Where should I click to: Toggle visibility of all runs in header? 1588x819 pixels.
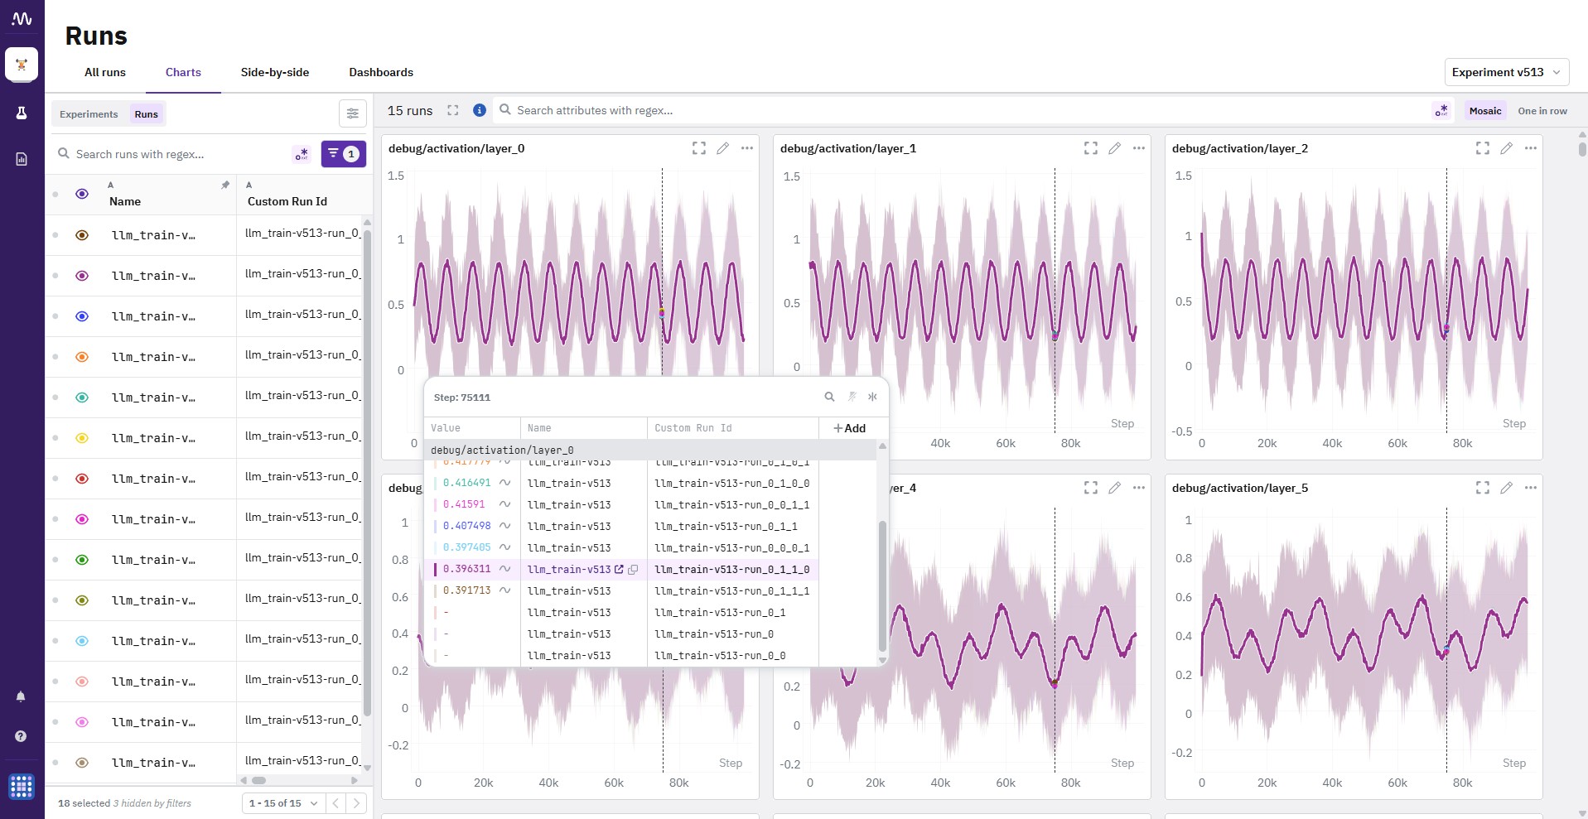(82, 194)
